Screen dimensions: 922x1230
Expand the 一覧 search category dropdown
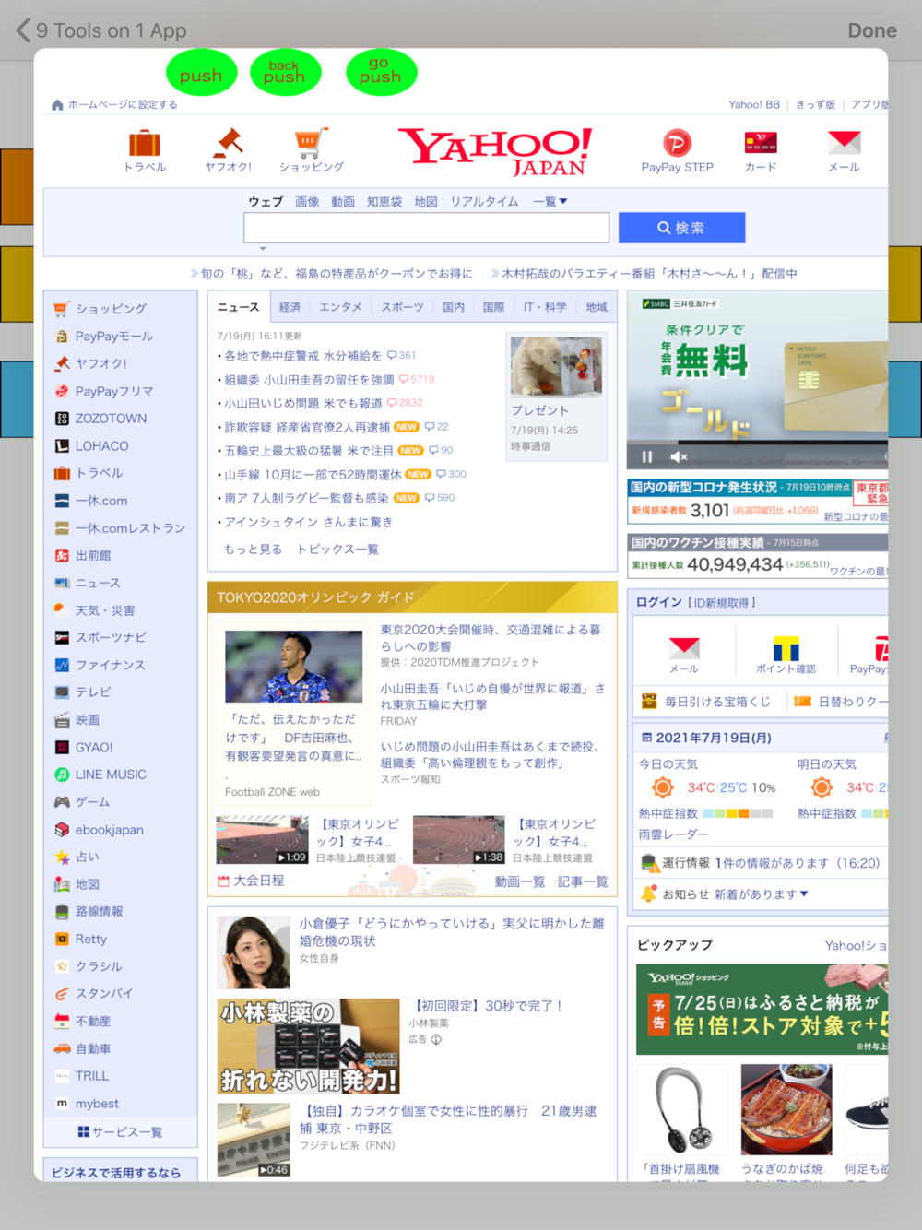point(550,201)
